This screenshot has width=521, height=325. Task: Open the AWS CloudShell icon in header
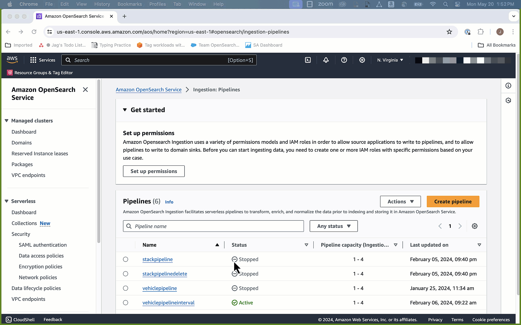click(308, 60)
